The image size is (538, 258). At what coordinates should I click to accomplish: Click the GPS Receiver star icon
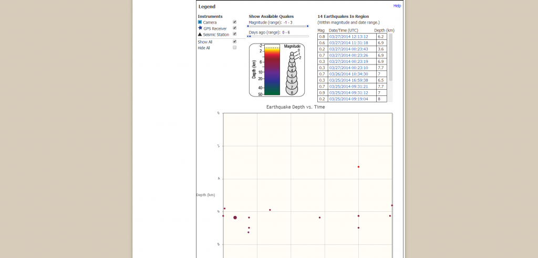point(200,28)
